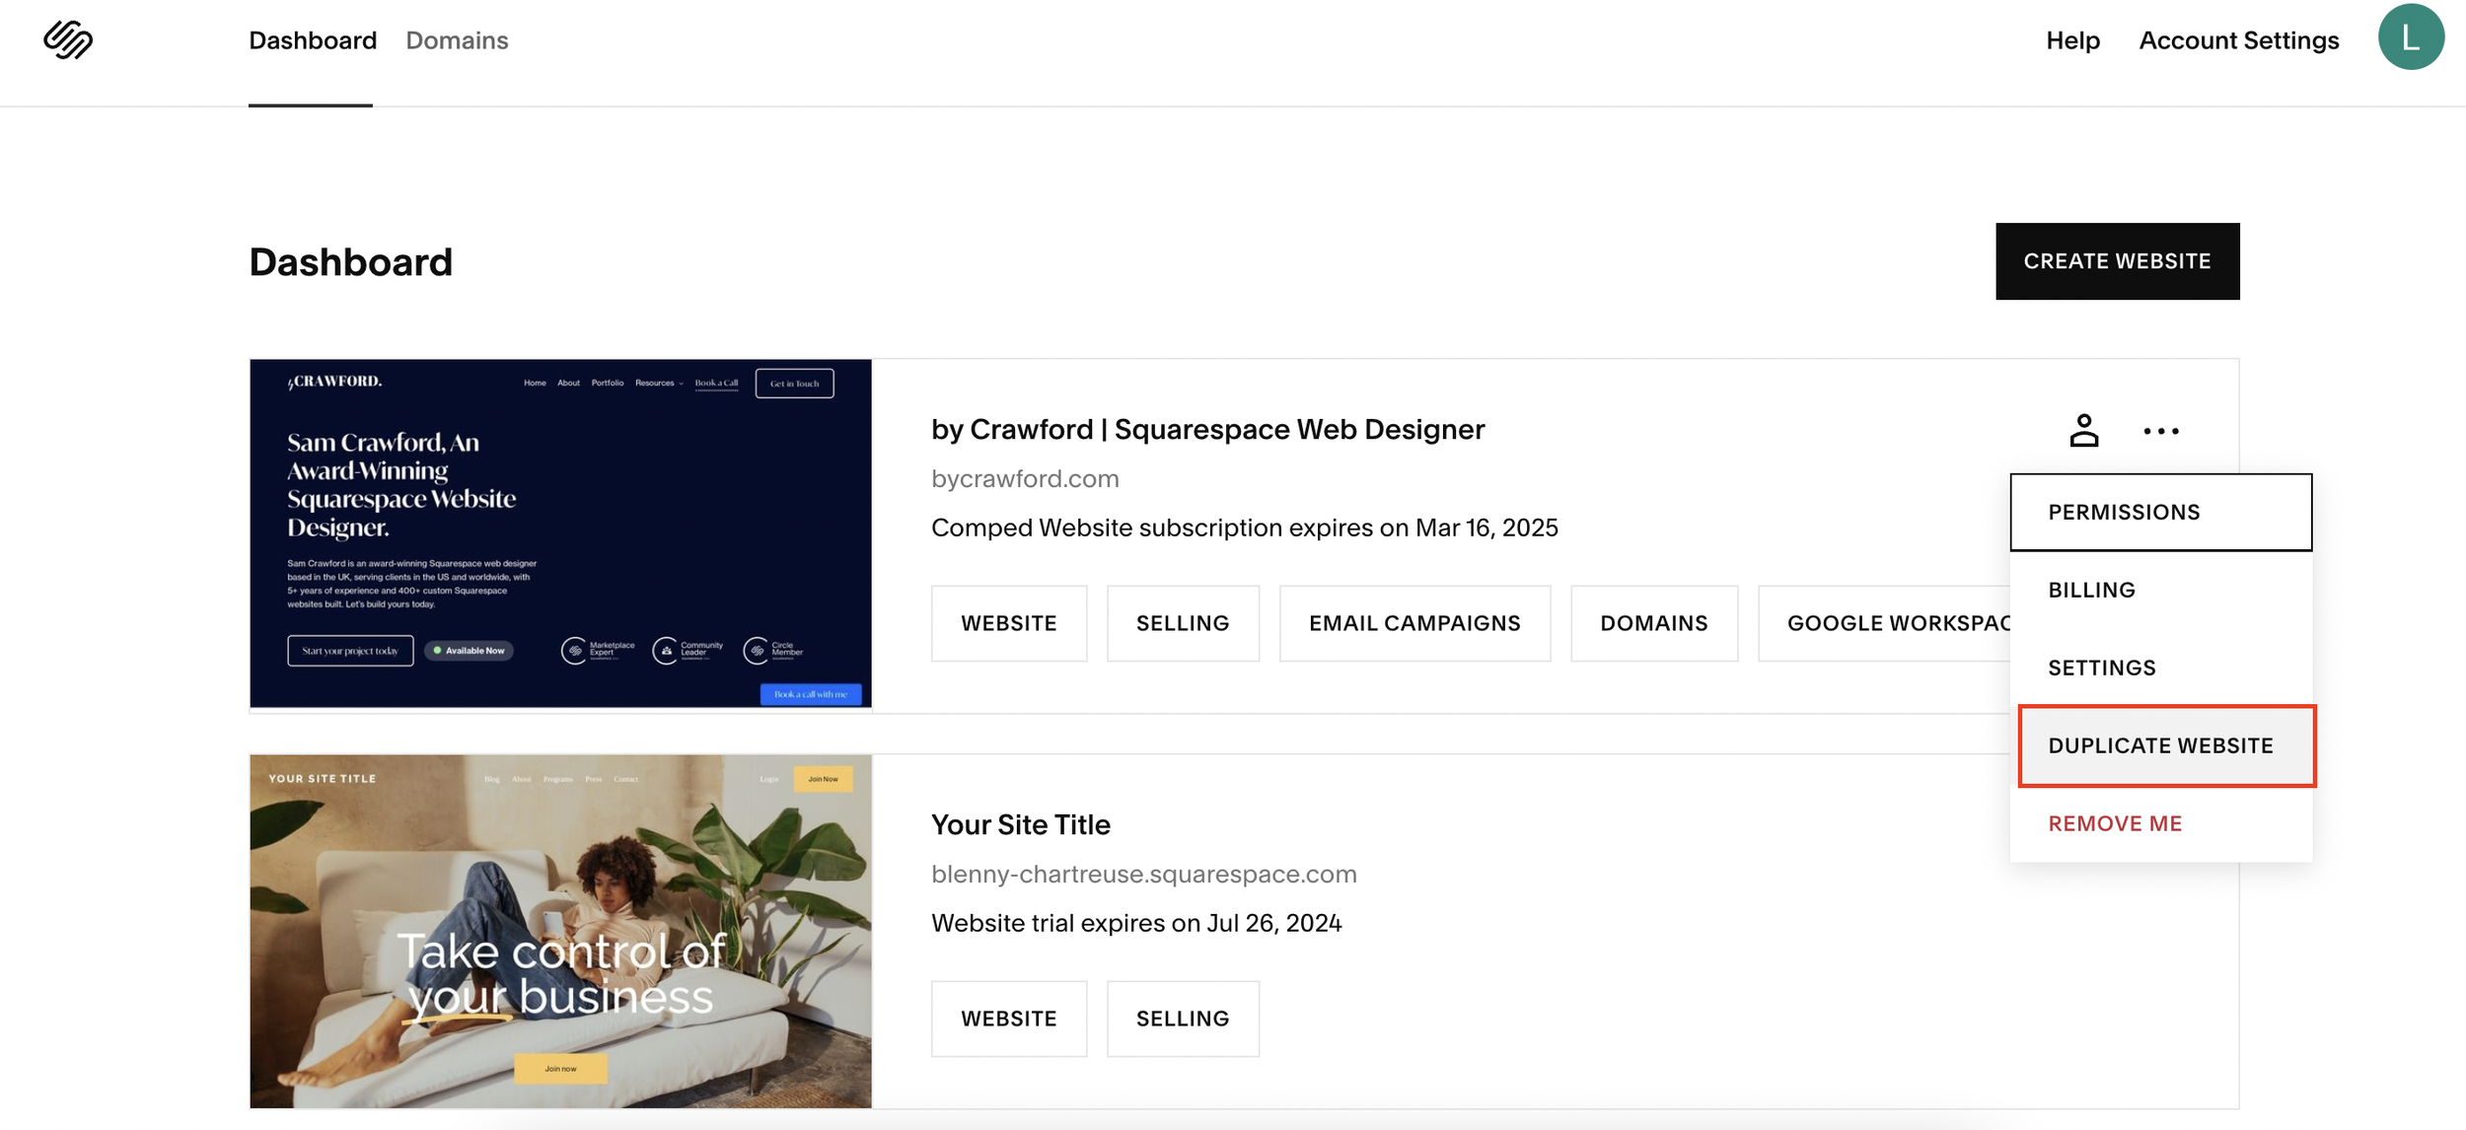Open Account Settings
Image resolution: width=2466 pixels, height=1130 pixels.
click(x=2238, y=40)
